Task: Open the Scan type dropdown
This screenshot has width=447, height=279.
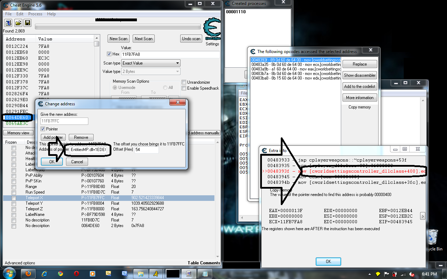Action: pyautogui.click(x=151, y=63)
